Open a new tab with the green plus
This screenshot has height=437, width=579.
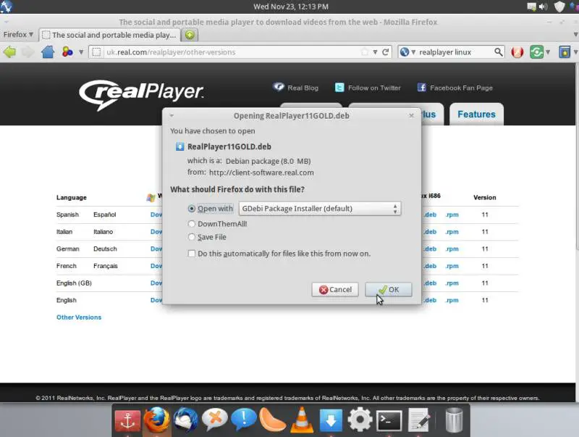coord(190,35)
